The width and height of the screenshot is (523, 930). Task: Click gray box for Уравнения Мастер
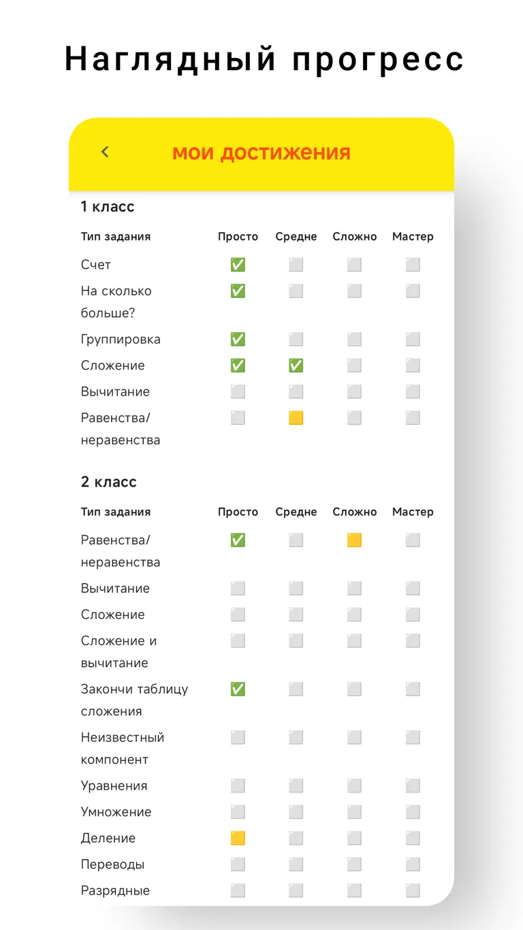click(x=413, y=786)
